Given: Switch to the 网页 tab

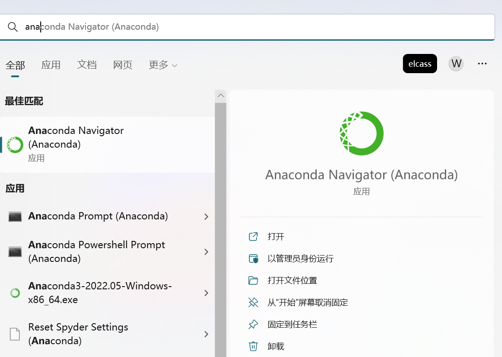Looking at the screenshot, I should [x=123, y=64].
